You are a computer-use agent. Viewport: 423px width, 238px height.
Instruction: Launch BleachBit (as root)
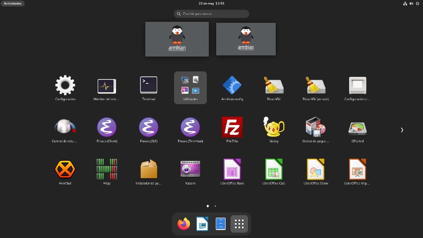(x=315, y=88)
